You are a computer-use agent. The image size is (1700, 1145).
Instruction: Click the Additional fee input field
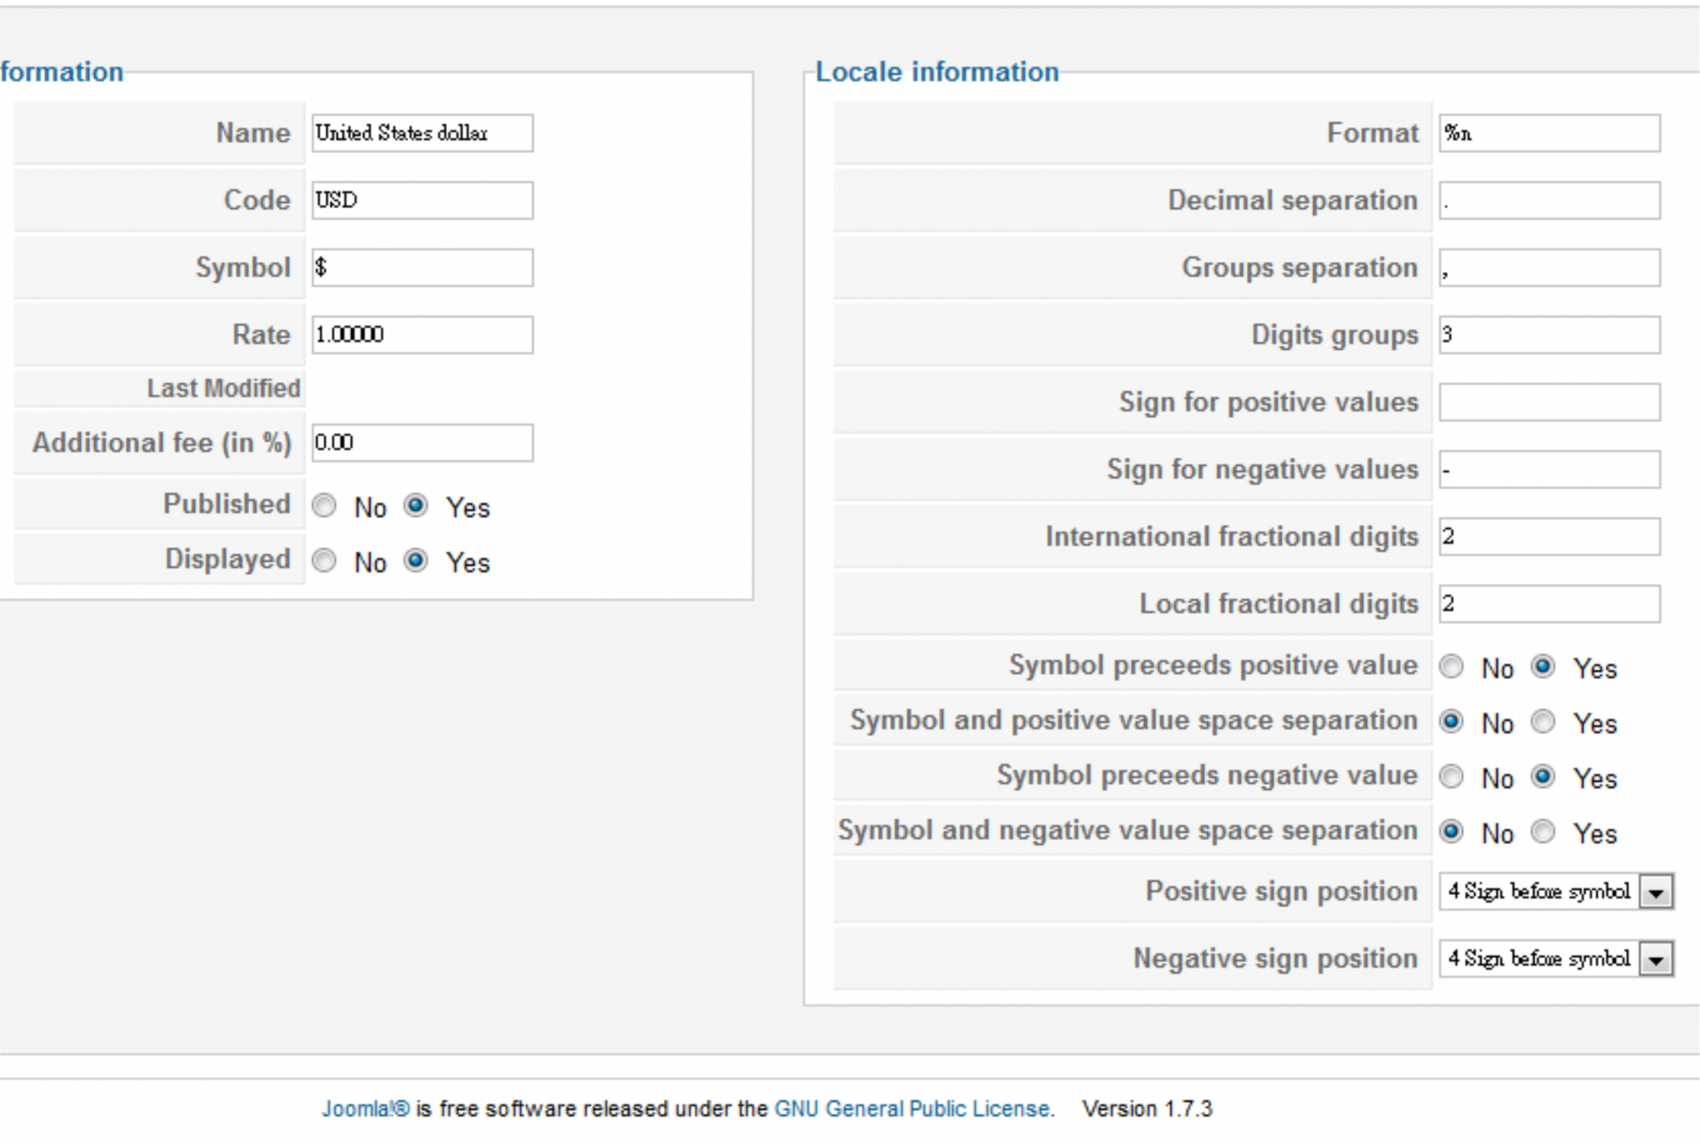pyautogui.click(x=422, y=443)
